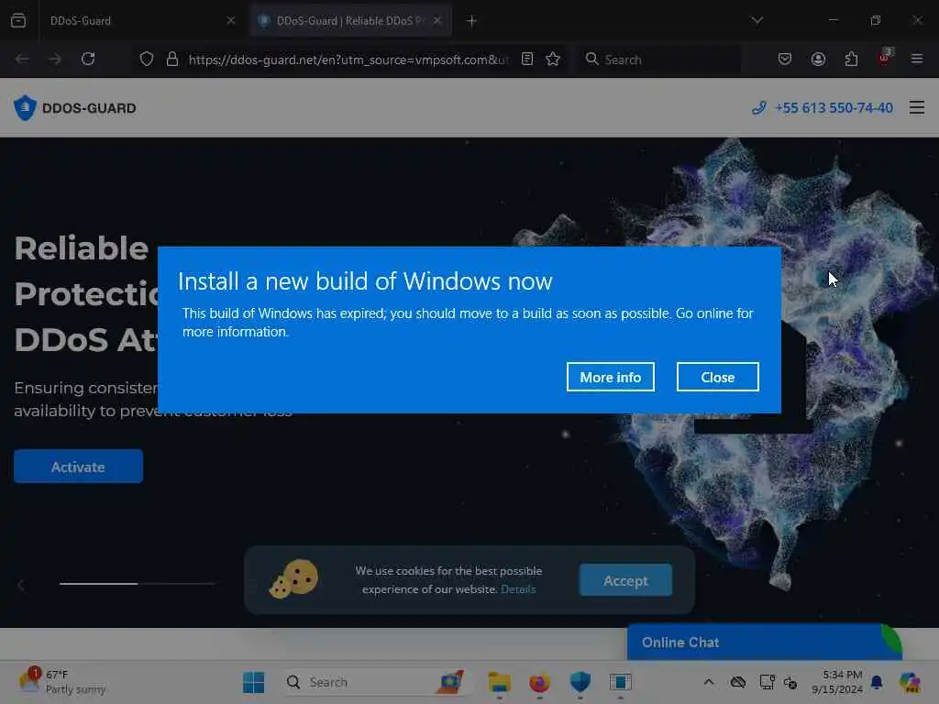Open cookie policy Details link

click(518, 589)
